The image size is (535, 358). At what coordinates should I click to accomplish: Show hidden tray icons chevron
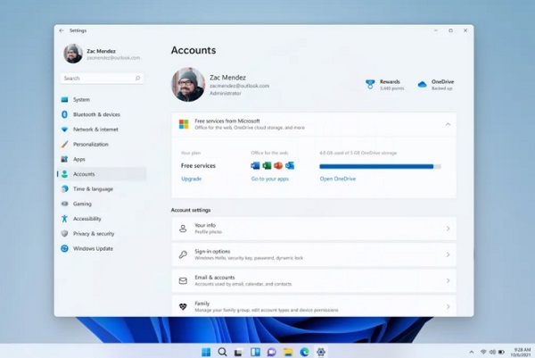point(472,352)
